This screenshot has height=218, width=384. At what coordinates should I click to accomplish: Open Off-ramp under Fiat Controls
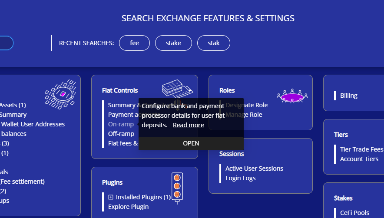121,134
